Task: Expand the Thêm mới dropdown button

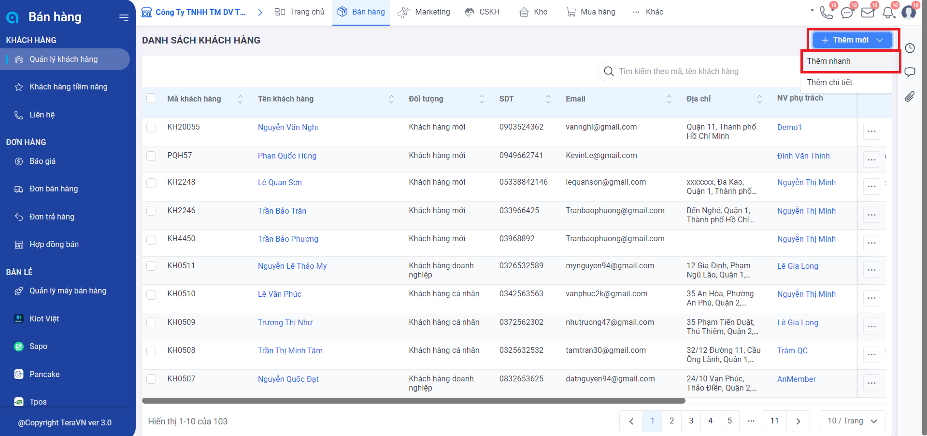Action: tap(852, 40)
